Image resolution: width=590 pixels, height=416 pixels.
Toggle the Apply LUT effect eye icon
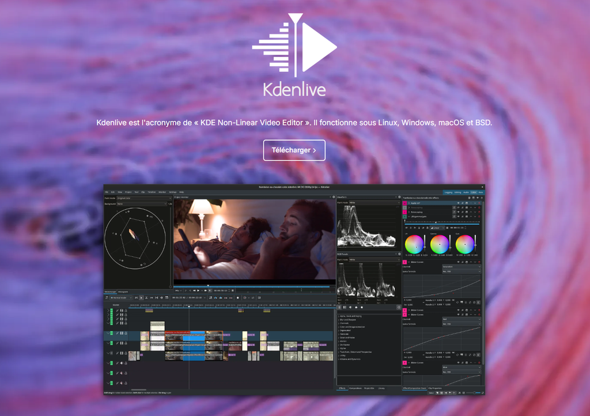coord(458,203)
